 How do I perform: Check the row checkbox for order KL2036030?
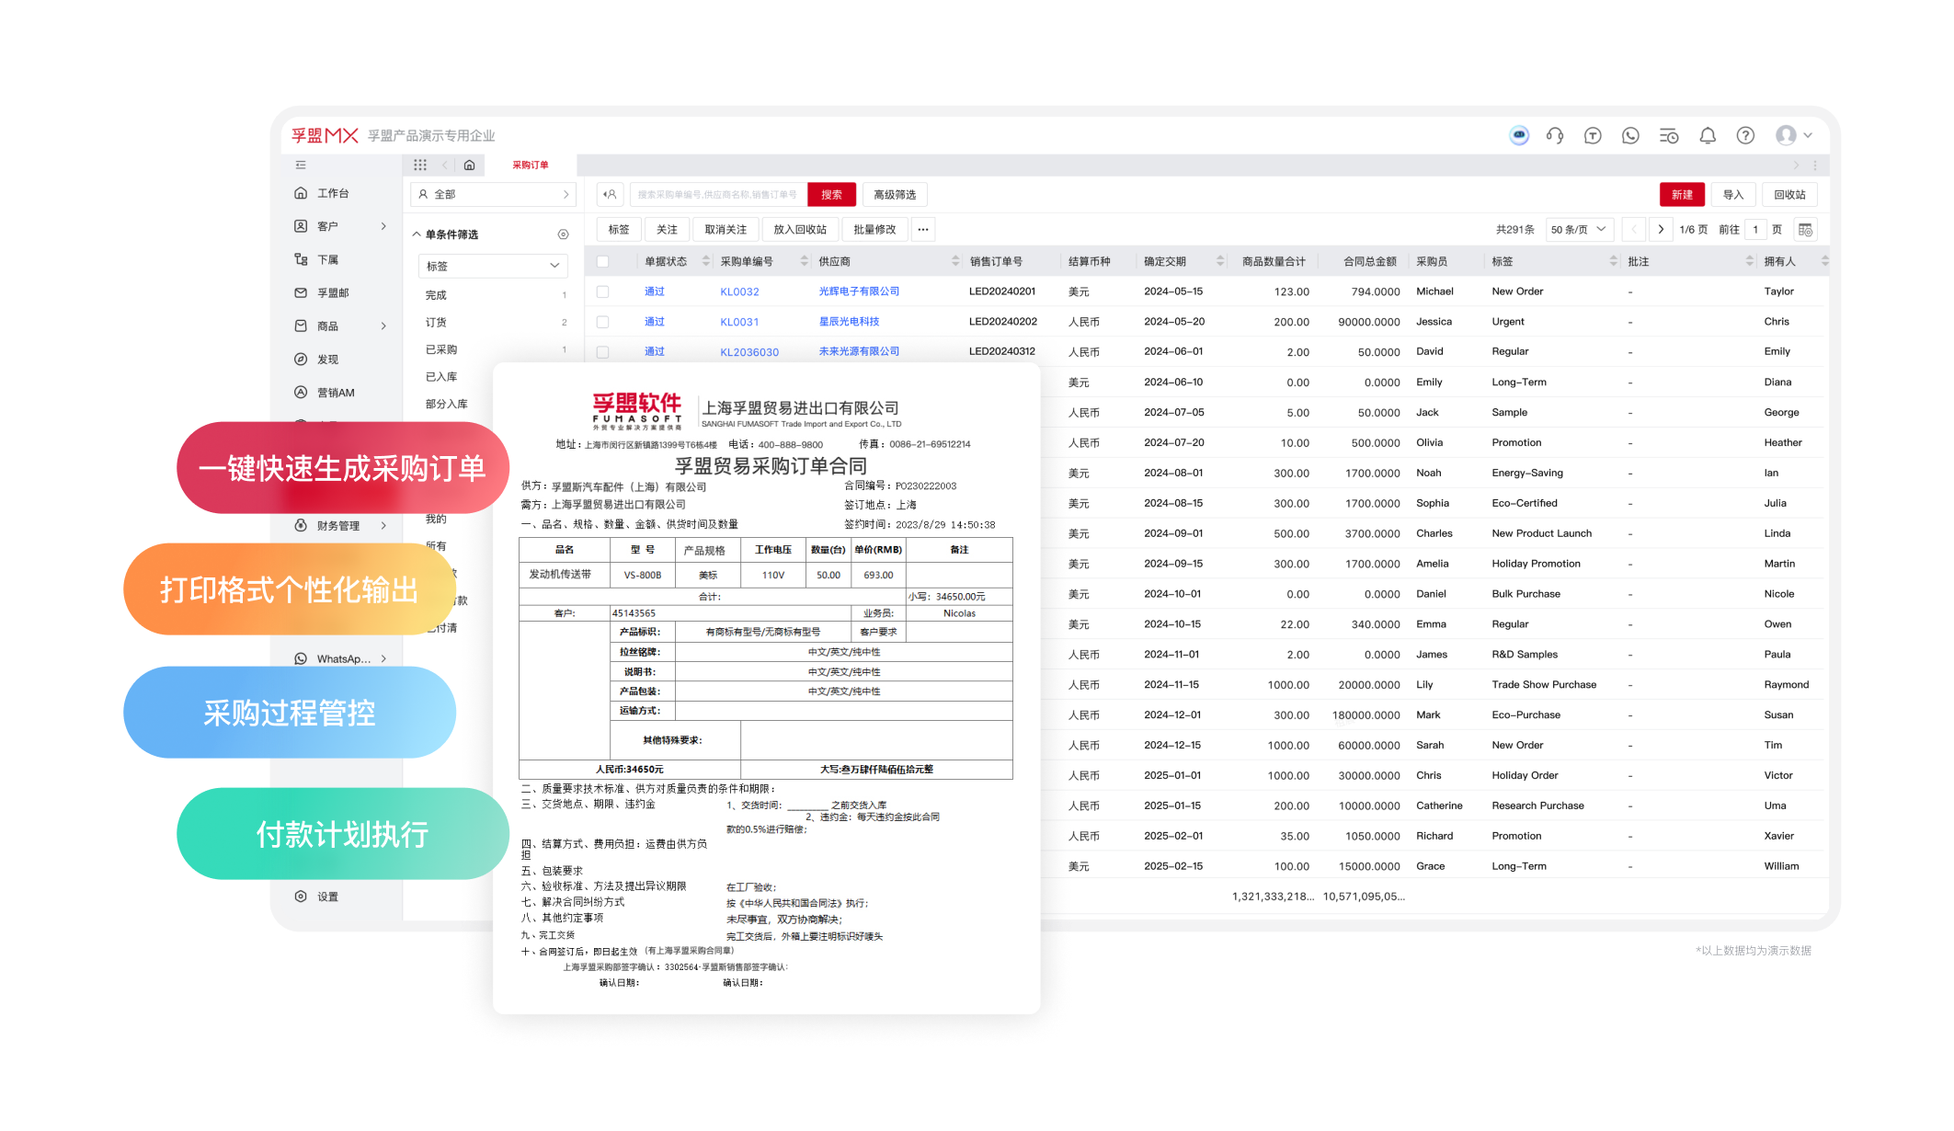[x=603, y=350]
